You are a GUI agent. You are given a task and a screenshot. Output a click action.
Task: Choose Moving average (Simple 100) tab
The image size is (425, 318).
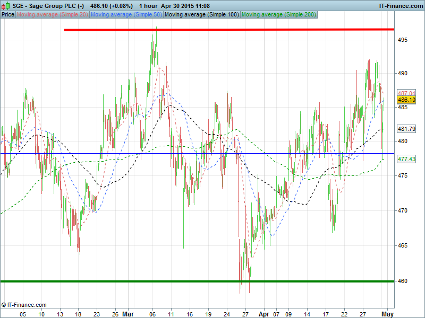pyautogui.click(x=201, y=14)
